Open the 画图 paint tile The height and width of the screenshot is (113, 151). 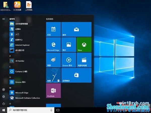click(x=53, y=60)
